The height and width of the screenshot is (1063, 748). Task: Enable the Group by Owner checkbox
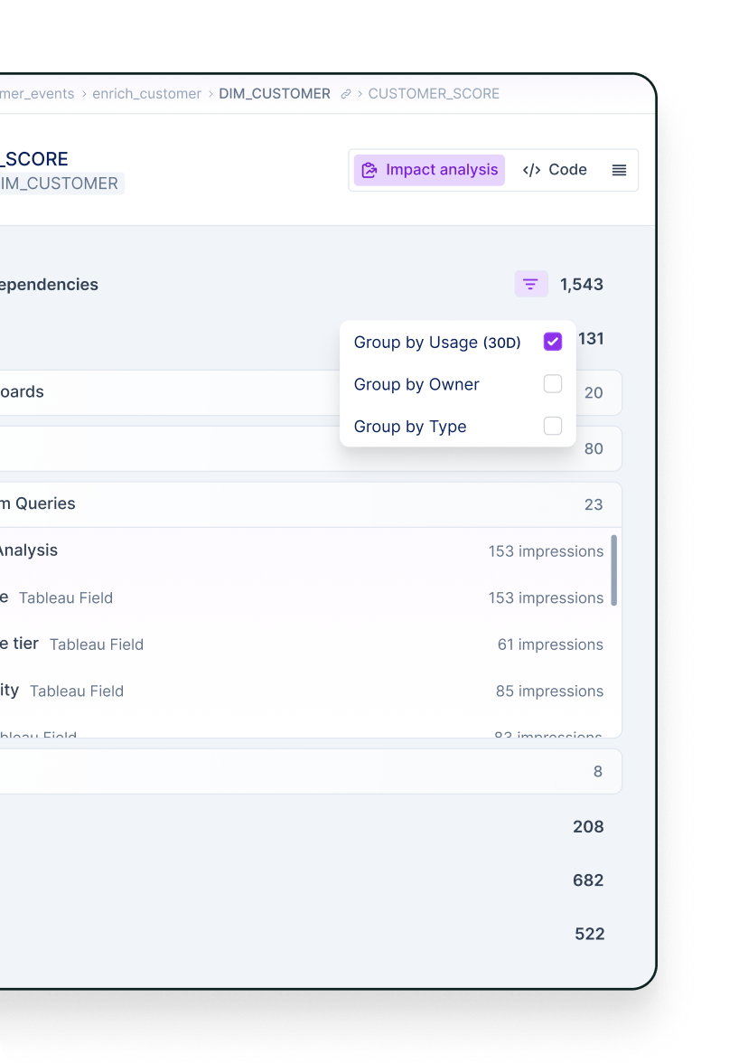click(553, 383)
